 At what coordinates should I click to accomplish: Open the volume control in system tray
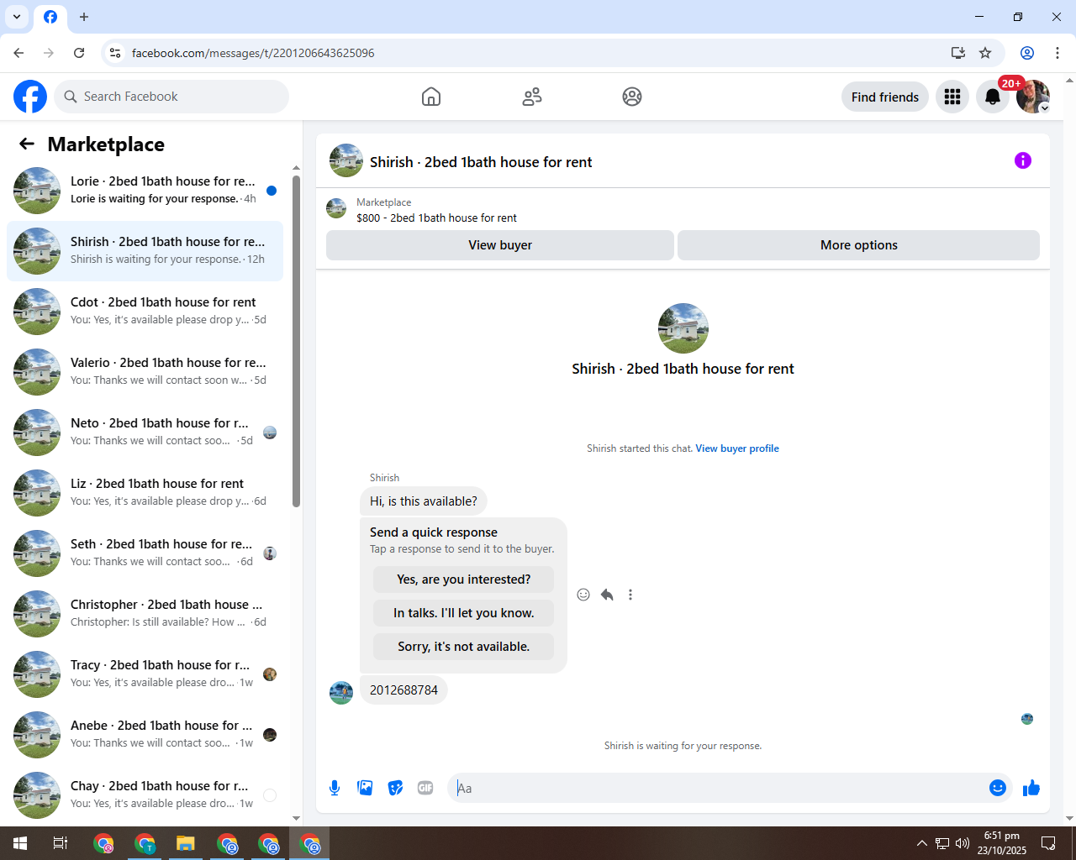pyautogui.click(x=963, y=843)
